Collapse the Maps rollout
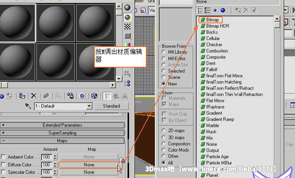295x178 pixels. pos(62,141)
